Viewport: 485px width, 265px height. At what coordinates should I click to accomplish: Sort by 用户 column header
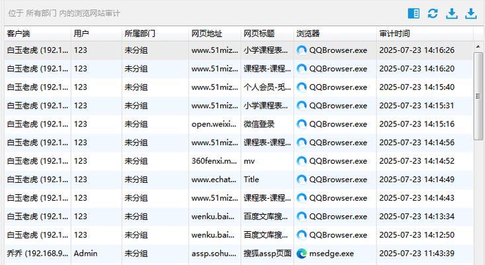pos(97,33)
